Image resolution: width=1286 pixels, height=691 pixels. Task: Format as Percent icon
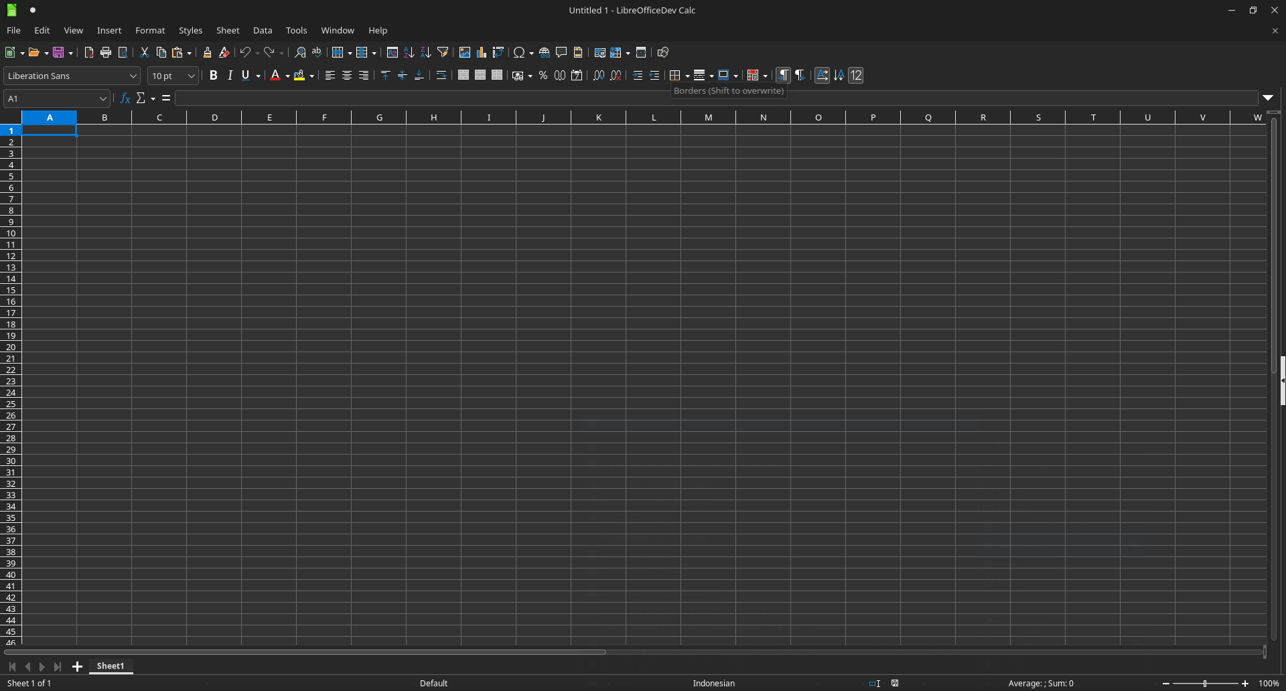(543, 75)
